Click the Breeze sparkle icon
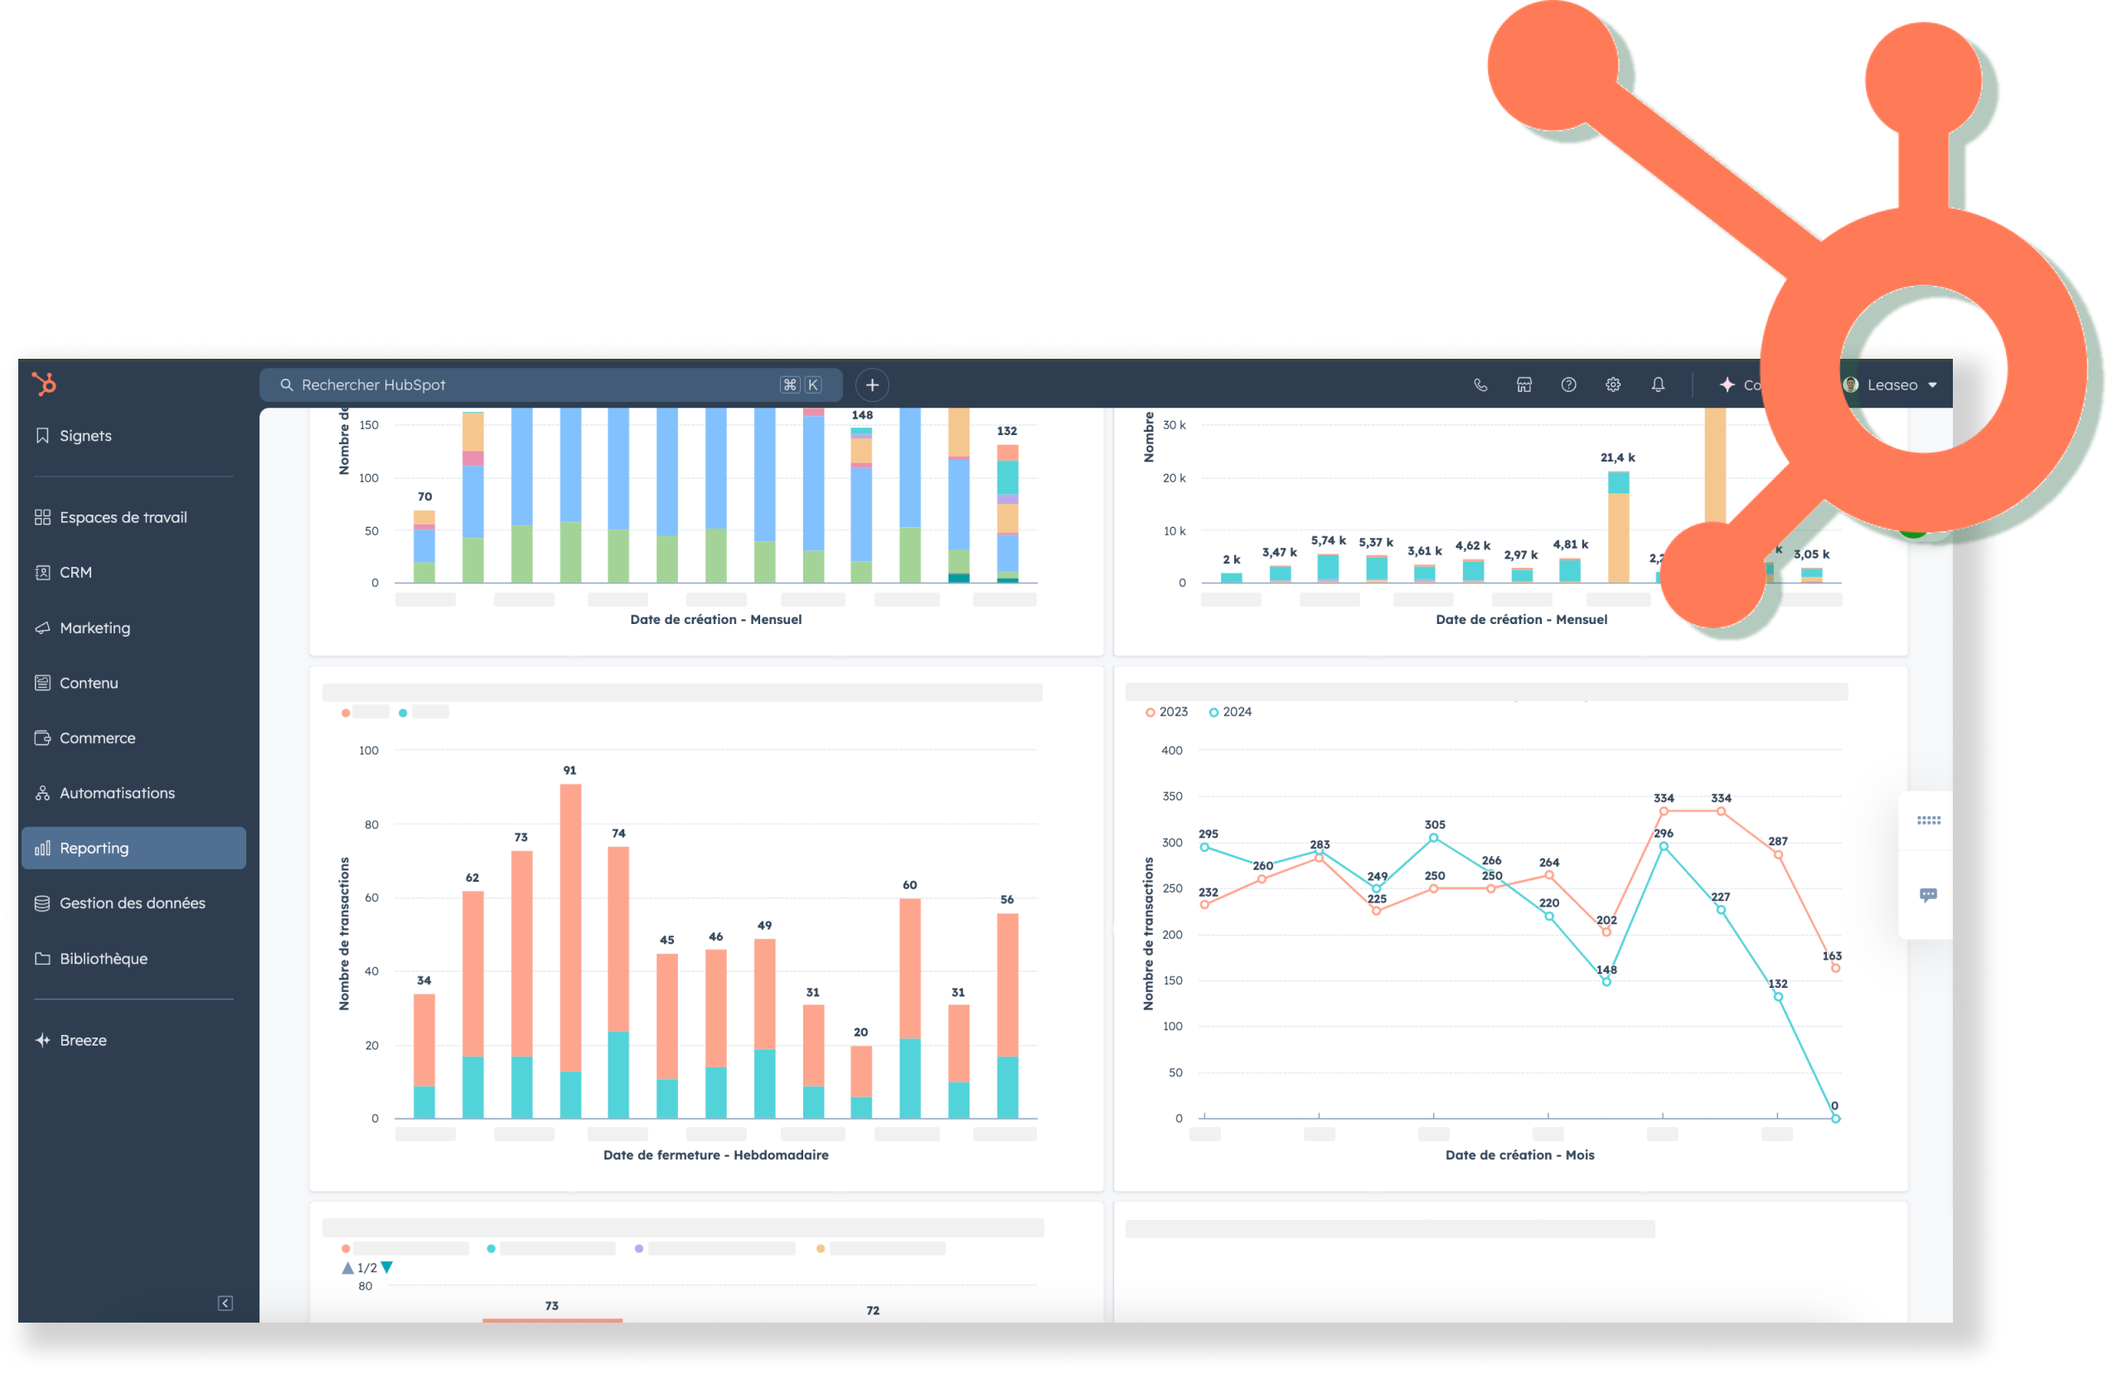2117x1374 pixels. pyautogui.click(x=41, y=1041)
